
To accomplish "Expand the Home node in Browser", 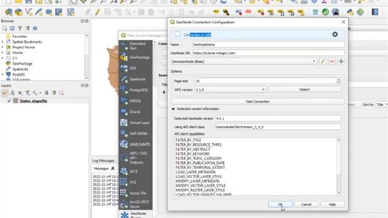I will [x=2, y=53].
